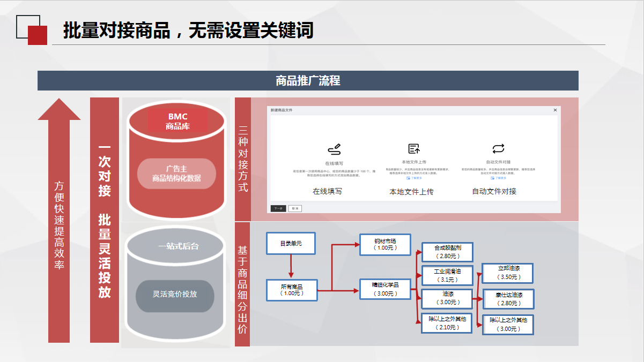Select the large 在线填写 label
Screen dimensions: 644x362
(x=327, y=191)
